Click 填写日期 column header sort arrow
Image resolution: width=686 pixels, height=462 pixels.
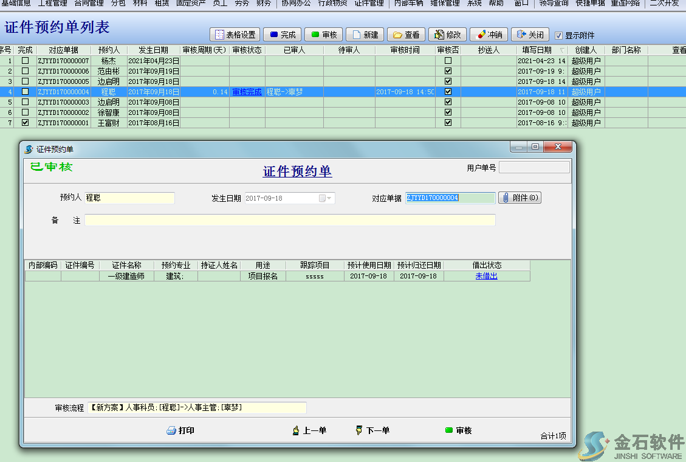click(561, 50)
